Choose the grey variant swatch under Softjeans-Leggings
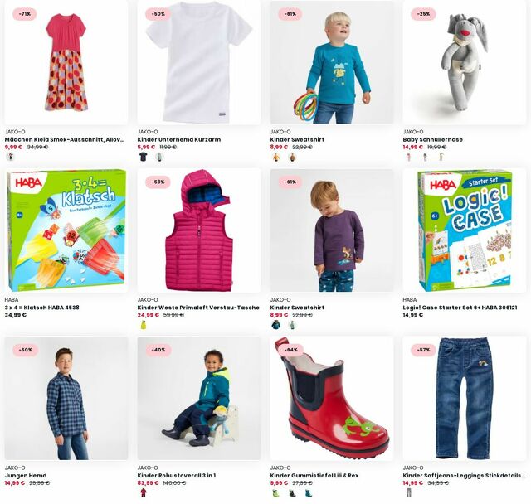This screenshot has height=504, width=531. click(x=409, y=493)
